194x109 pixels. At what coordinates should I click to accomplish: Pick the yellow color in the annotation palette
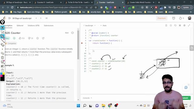(3, 74)
